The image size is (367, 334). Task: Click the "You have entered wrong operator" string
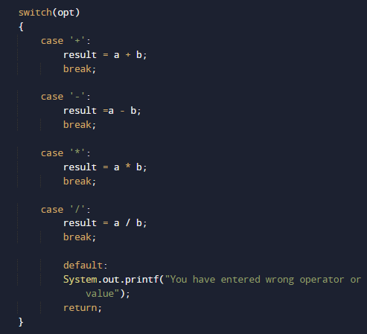(x=255, y=280)
